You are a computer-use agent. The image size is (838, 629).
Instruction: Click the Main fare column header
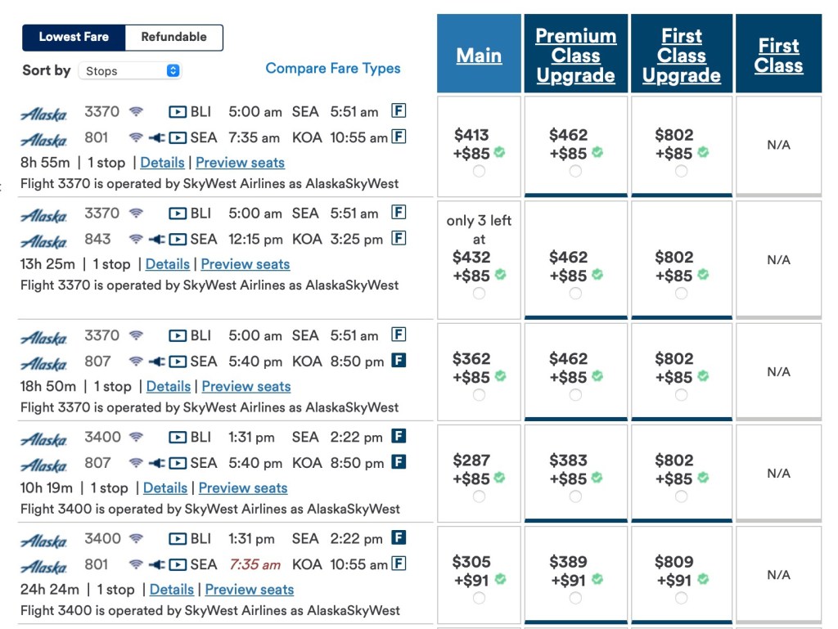[479, 56]
